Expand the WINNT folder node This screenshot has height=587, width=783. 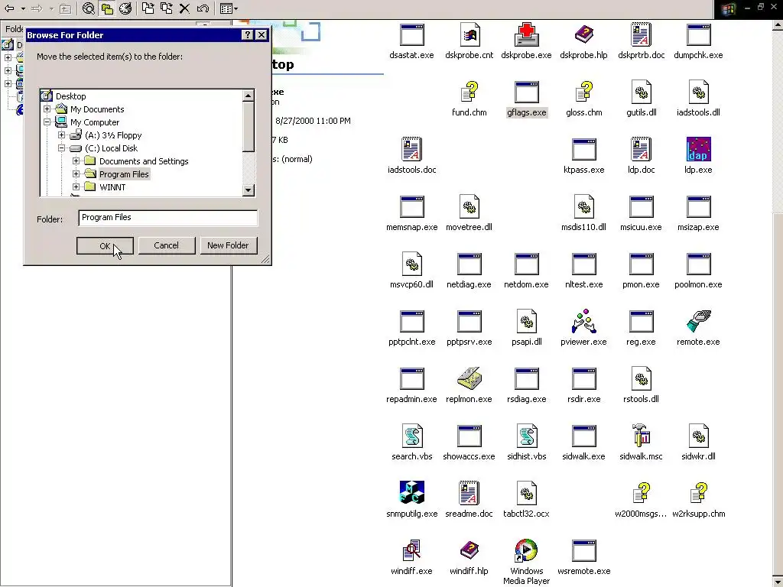coord(76,187)
